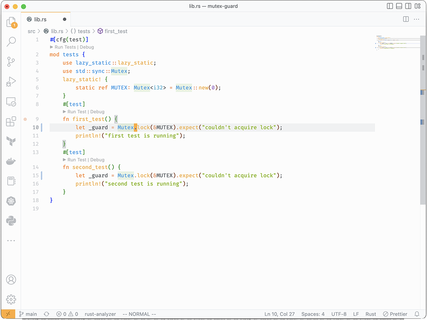Switch git branch via main in status bar

(x=28, y=314)
